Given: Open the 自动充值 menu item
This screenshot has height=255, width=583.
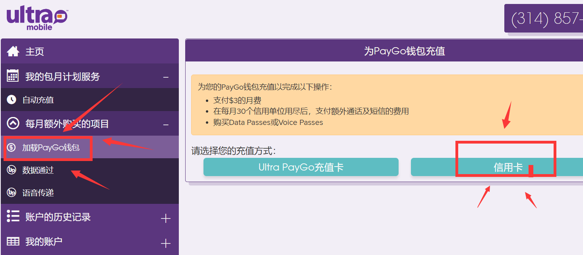Looking at the screenshot, I should (x=38, y=100).
